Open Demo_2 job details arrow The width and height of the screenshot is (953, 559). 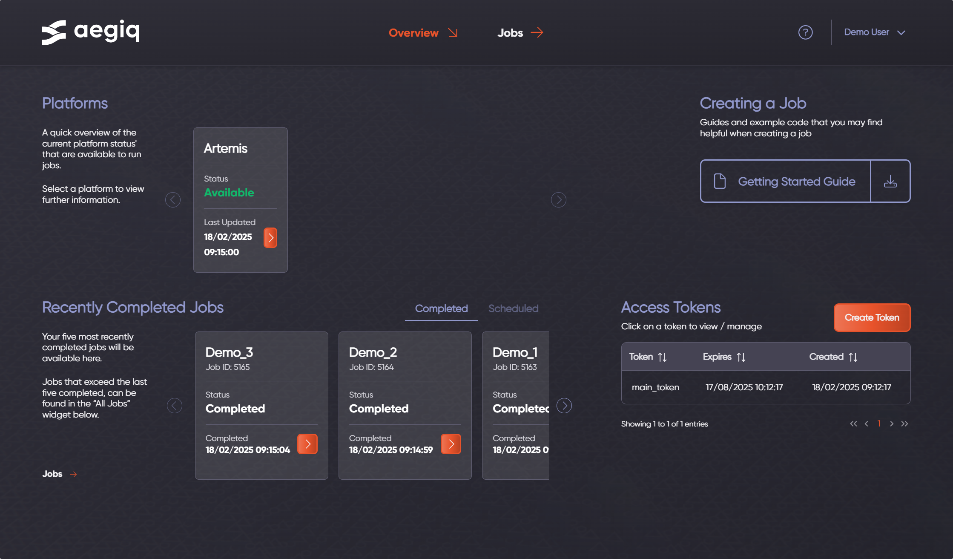[x=451, y=444]
